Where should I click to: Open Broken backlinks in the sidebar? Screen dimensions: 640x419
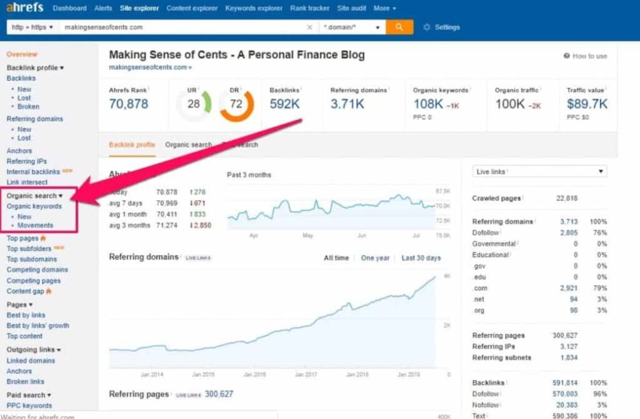[x=28, y=107]
